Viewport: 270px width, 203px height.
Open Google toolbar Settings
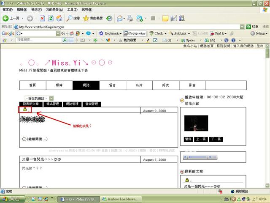tap(259, 33)
